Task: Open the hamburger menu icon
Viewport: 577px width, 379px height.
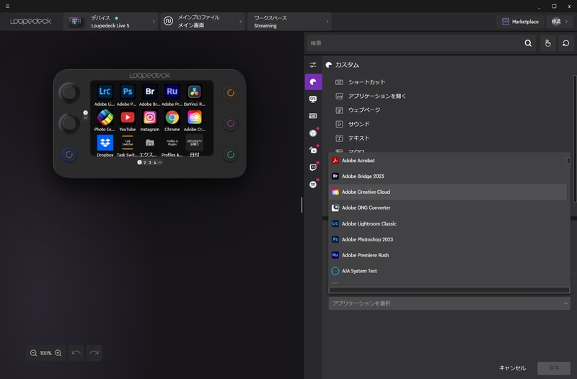Action: [x=7, y=6]
